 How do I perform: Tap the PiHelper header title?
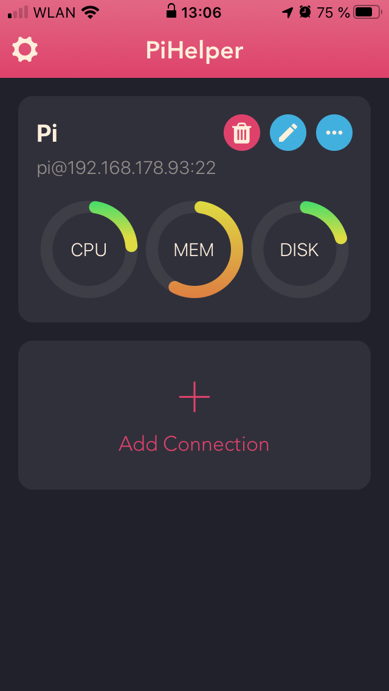[194, 50]
